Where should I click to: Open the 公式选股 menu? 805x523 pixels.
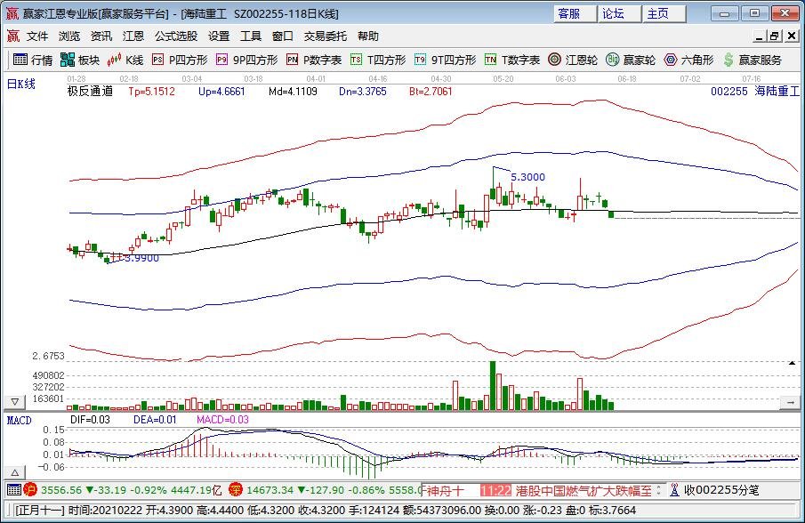pos(176,36)
